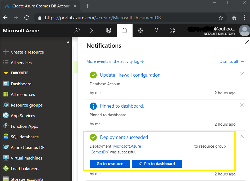Click Dismiss all notifications

[x=229, y=61]
